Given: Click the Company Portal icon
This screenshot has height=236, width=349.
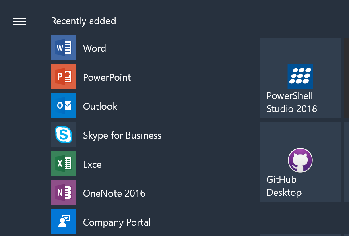Looking at the screenshot, I should [x=64, y=222].
